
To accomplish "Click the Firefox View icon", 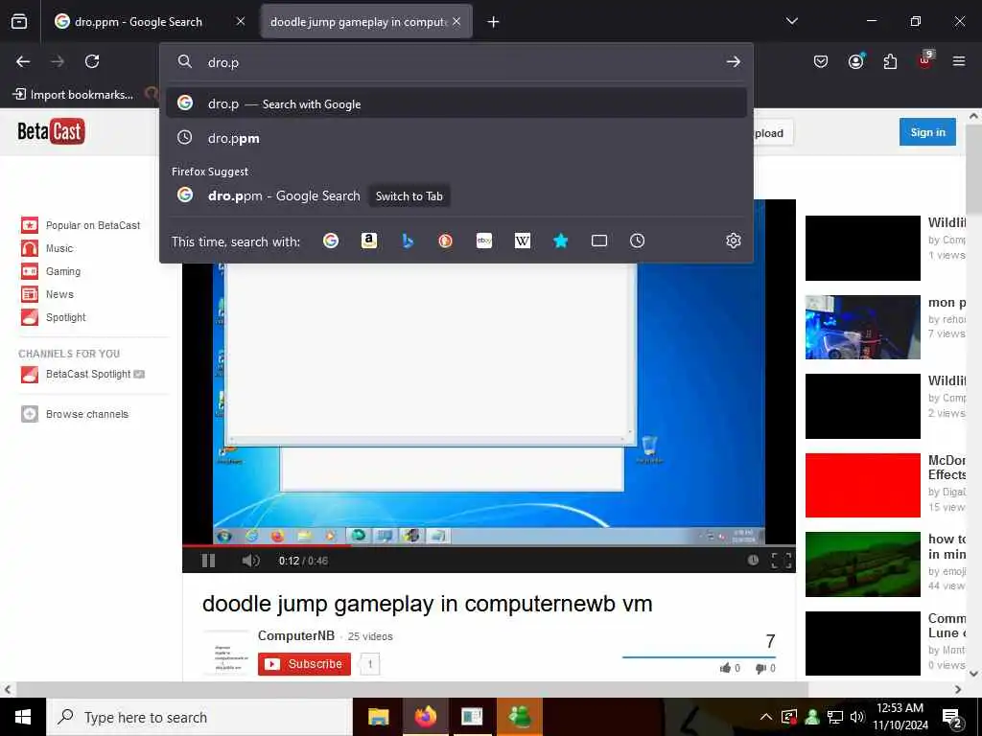I will tap(19, 22).
